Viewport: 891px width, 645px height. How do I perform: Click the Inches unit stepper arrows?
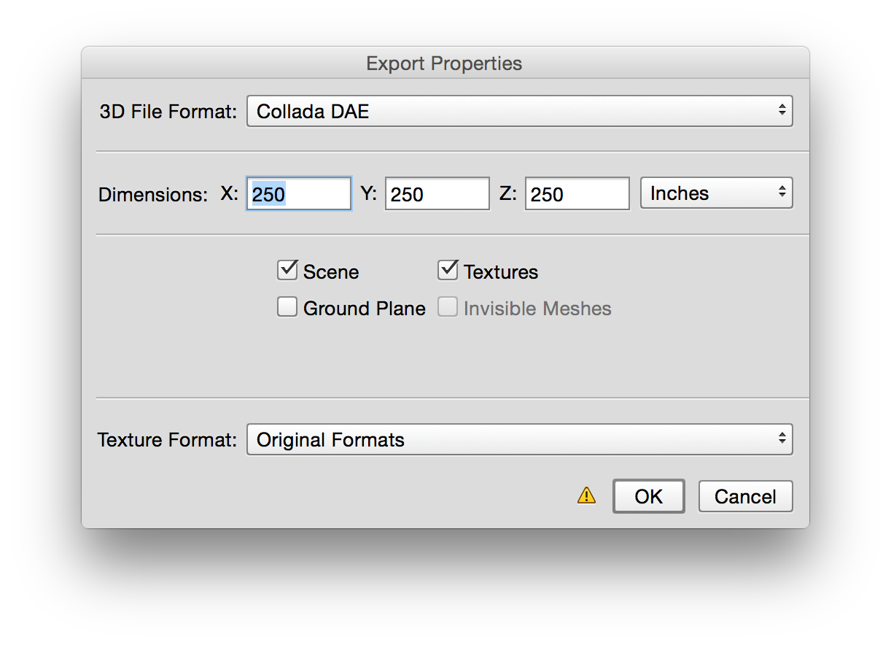tap(782, 193)
